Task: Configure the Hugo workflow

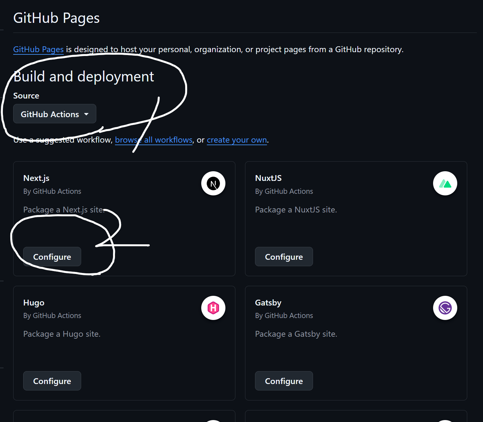Action: pyautogui.click(x=52, y=381)
